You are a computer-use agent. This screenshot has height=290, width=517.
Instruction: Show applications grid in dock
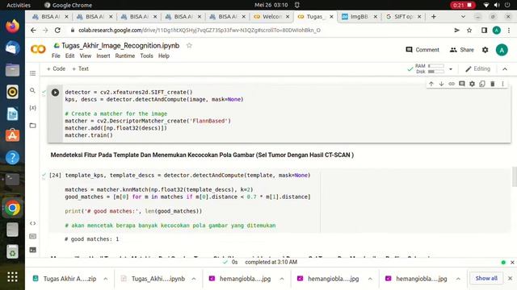click(x=13, y=277)
